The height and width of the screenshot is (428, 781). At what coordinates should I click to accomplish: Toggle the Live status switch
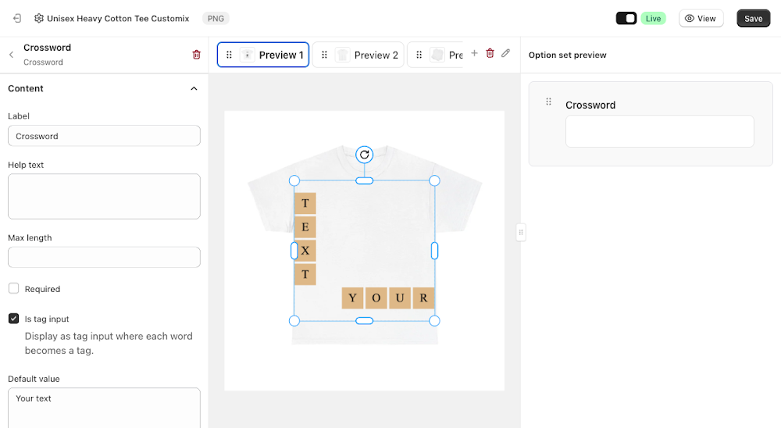tap(626, 19)
